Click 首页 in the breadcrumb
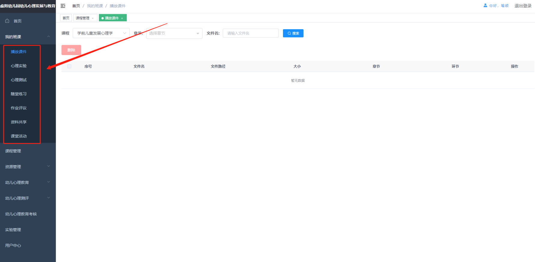Image resolution: width=535 pixels, height=262 pixels. (76, 6)
